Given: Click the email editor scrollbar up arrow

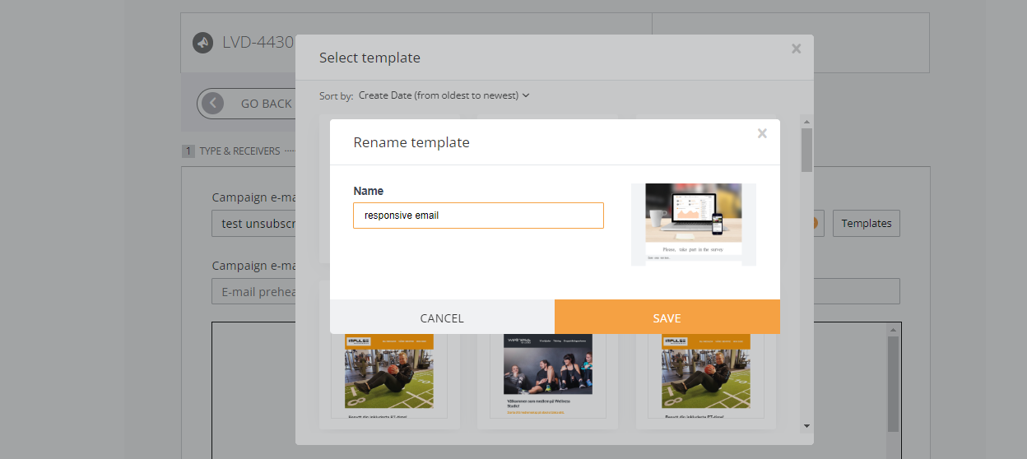Looking at the screenshot, I should 893,329.
